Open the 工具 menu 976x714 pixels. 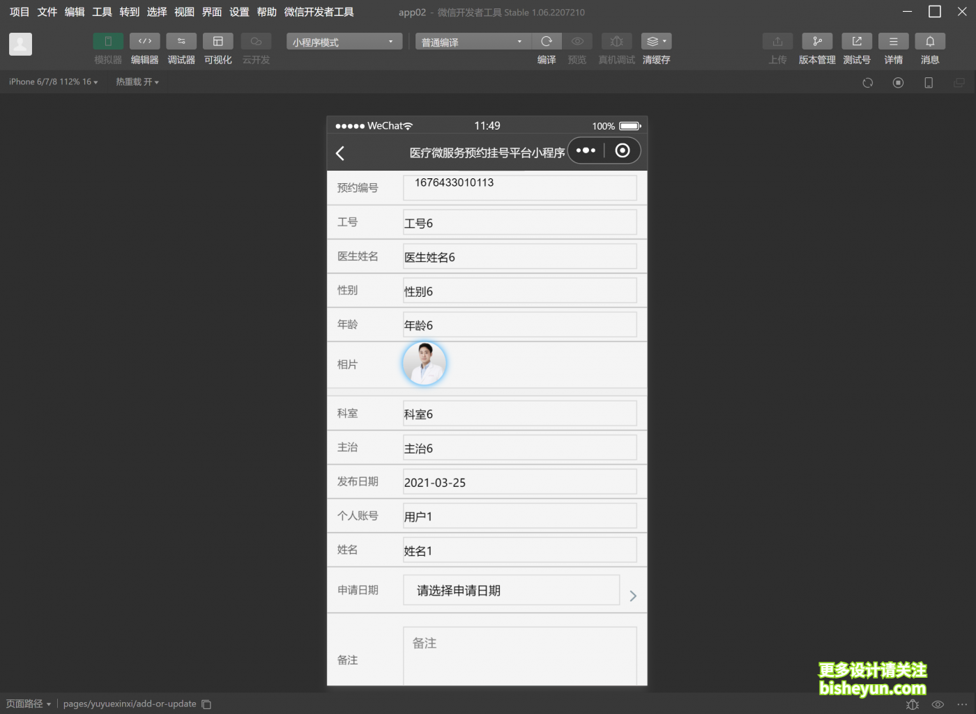click(102, 12)
